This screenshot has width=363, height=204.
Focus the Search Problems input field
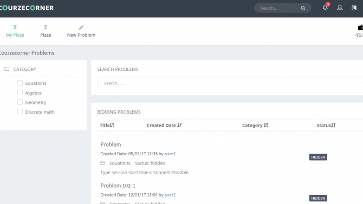(x=230, y=83)
